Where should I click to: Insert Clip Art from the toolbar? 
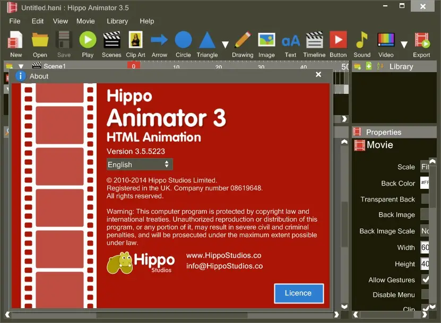point(135,44)
